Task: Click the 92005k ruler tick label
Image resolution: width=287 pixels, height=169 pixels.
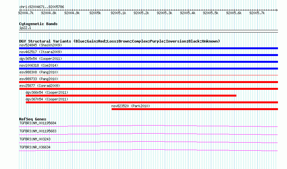Action: pyautogui.click(x=95, y=13)
